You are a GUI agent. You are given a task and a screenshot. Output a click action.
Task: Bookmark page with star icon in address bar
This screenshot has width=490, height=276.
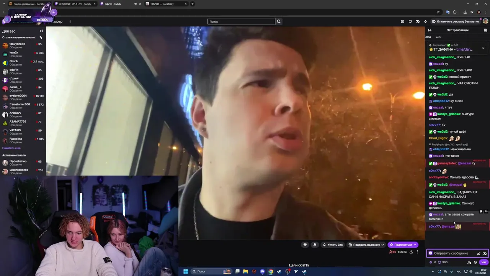coord(438,12)
